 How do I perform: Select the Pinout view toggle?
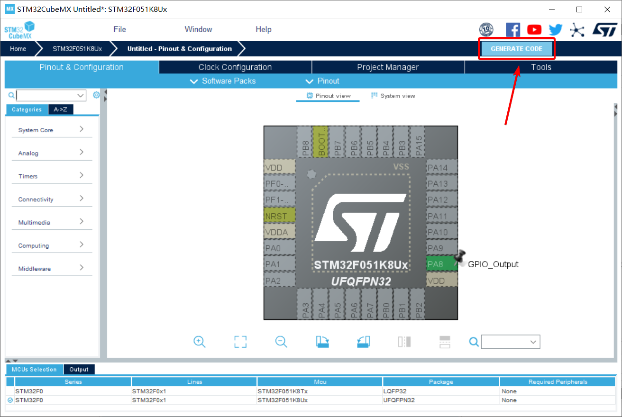(328, 96)
